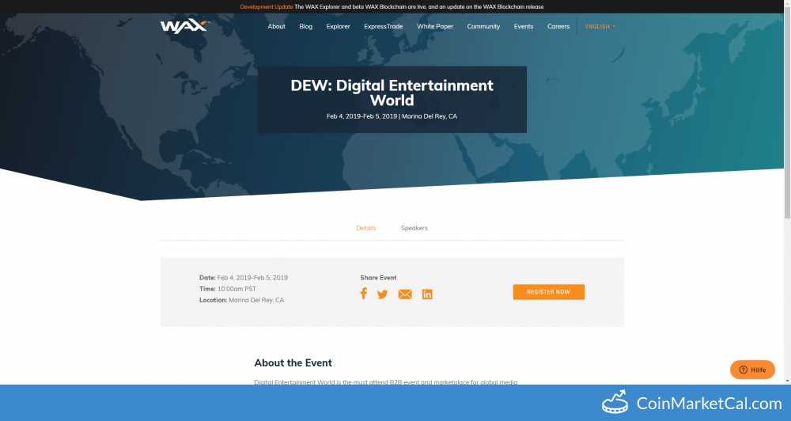
Task: Share event via Twitter icon
Action: [x=382, y=294]
